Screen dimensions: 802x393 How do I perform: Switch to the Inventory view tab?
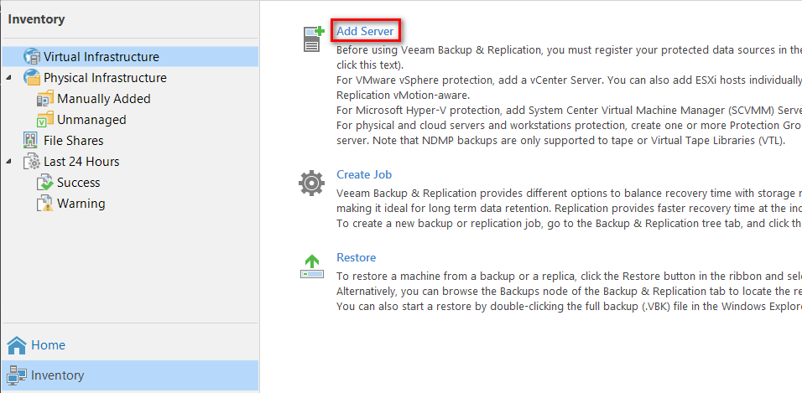tap(130, 375)
